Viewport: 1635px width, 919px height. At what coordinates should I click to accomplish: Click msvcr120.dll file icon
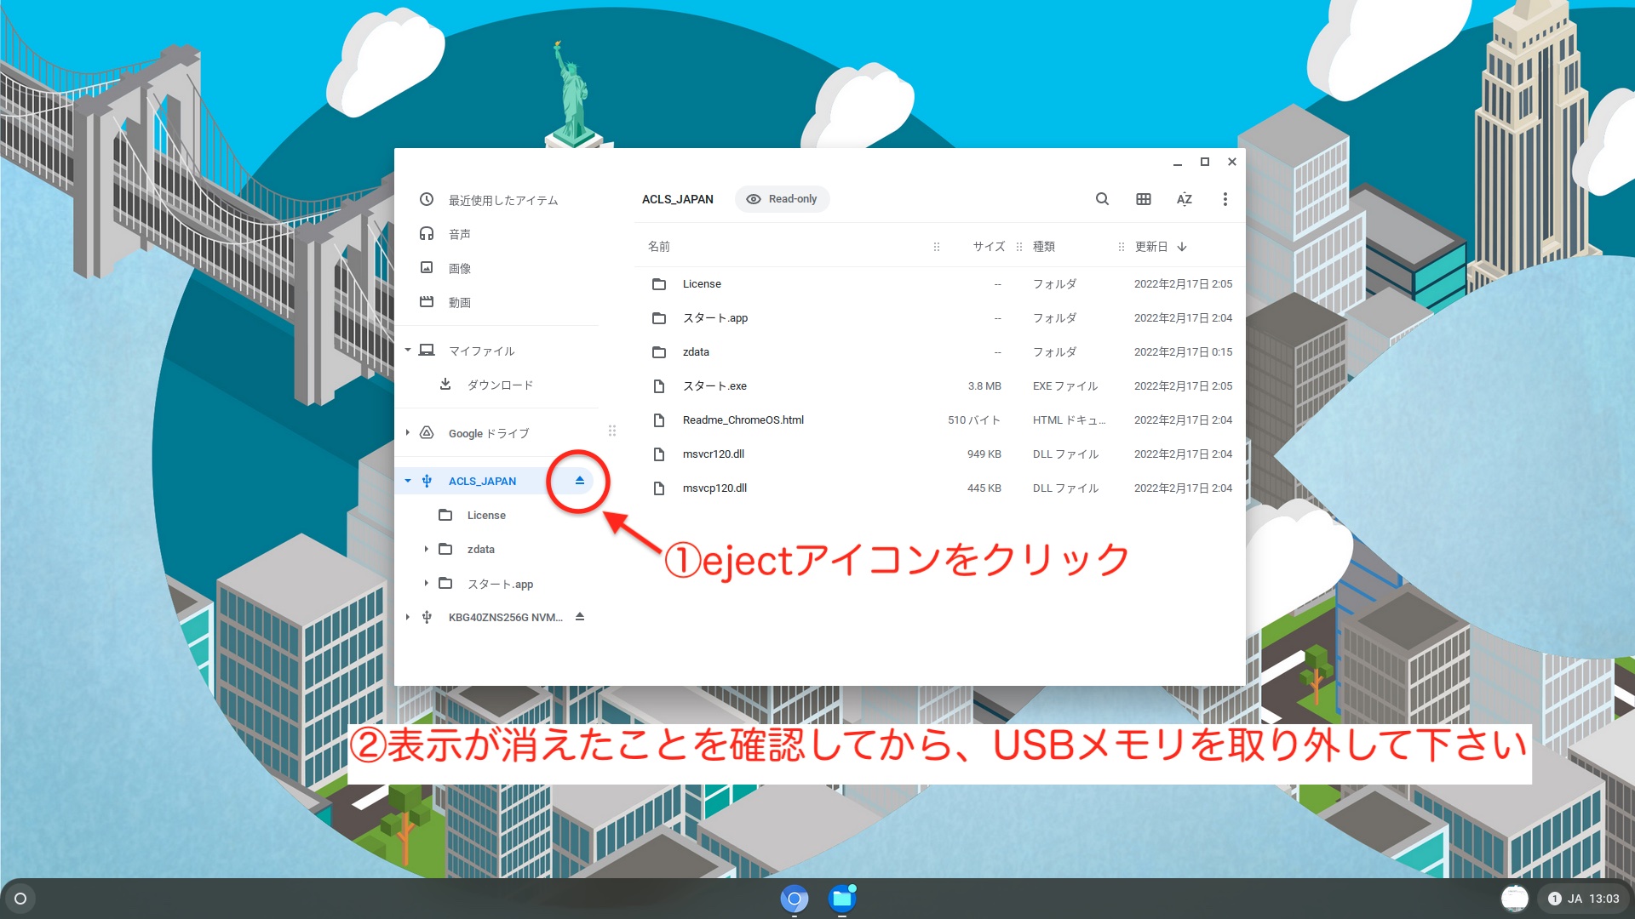(659, 454)
